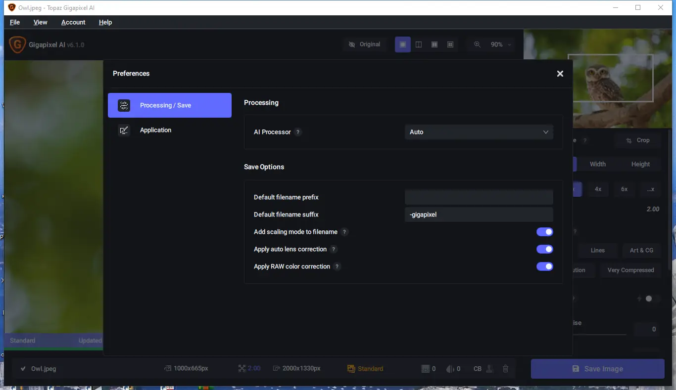This screenshot has height=390, width=676.
Task: Select the Width resize mode
Action: pyautogui.click(x=598, y=164)
